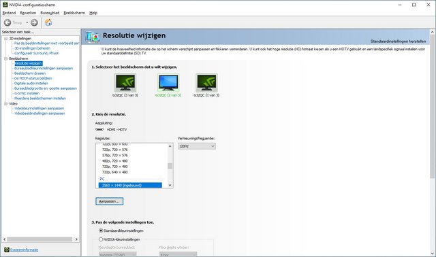Open the Home icon in toolbar

(48, 22)
